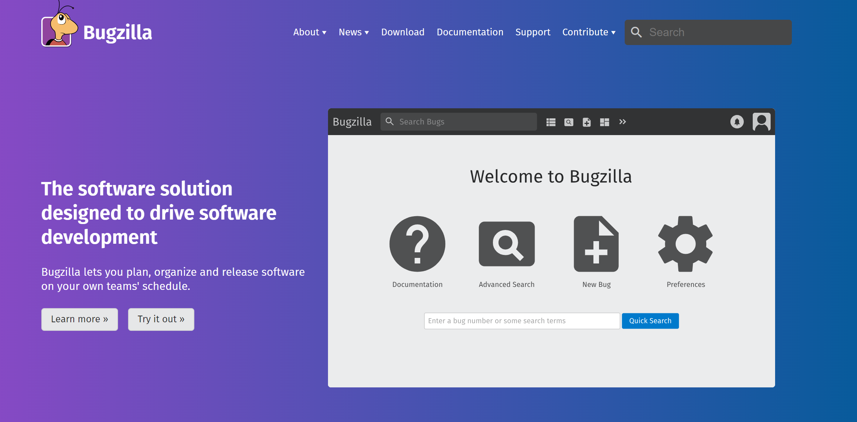
Task: Click the blue Quick Search button
Action: coord(650,321)
